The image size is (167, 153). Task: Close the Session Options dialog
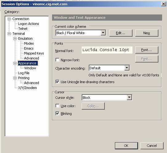(x=163, y=4)
